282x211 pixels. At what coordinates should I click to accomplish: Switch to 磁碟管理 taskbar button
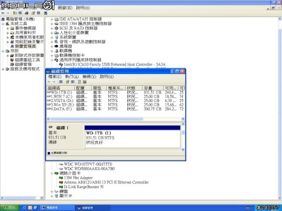93,208
